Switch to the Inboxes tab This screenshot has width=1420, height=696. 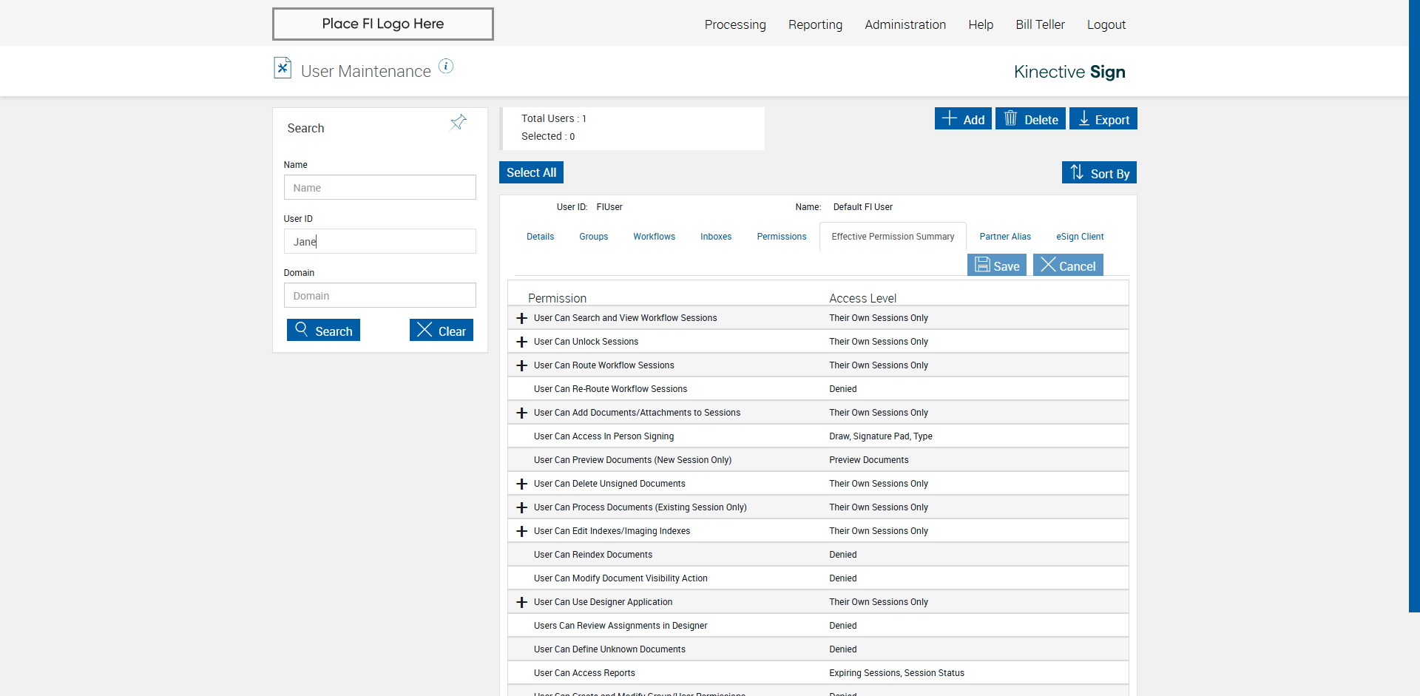click(716, 237)
